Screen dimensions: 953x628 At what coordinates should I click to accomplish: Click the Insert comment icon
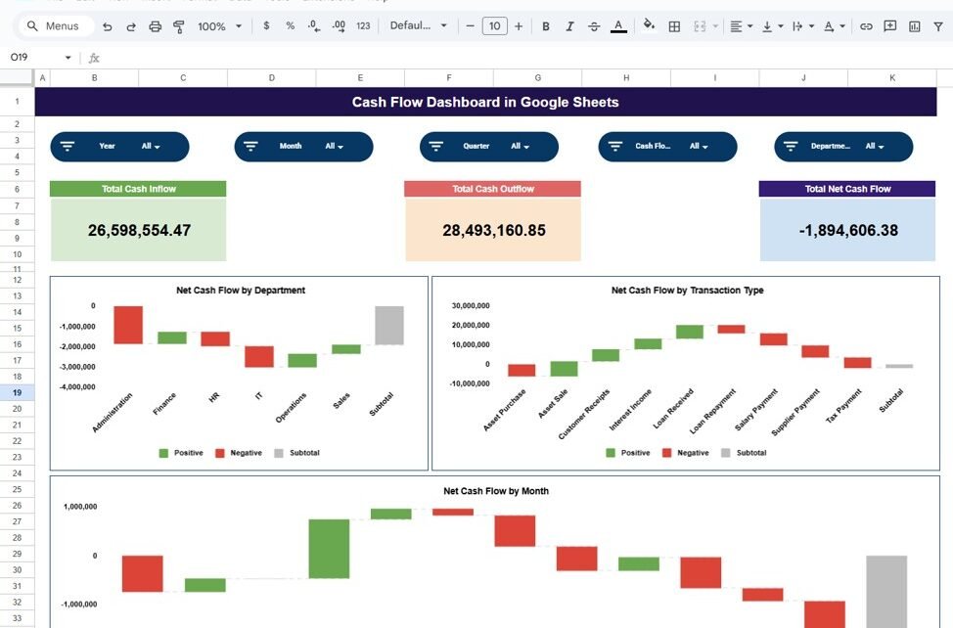click(890, 26)
